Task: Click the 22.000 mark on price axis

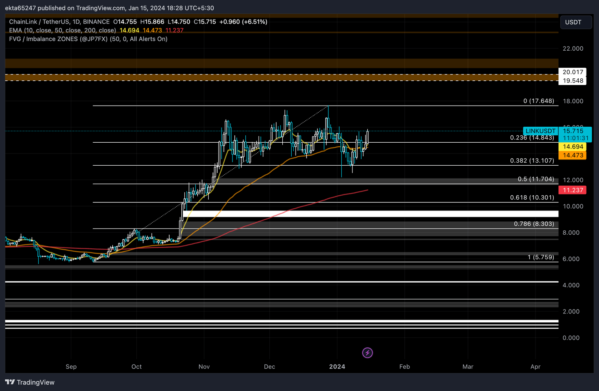Action: tap(572, 49)
